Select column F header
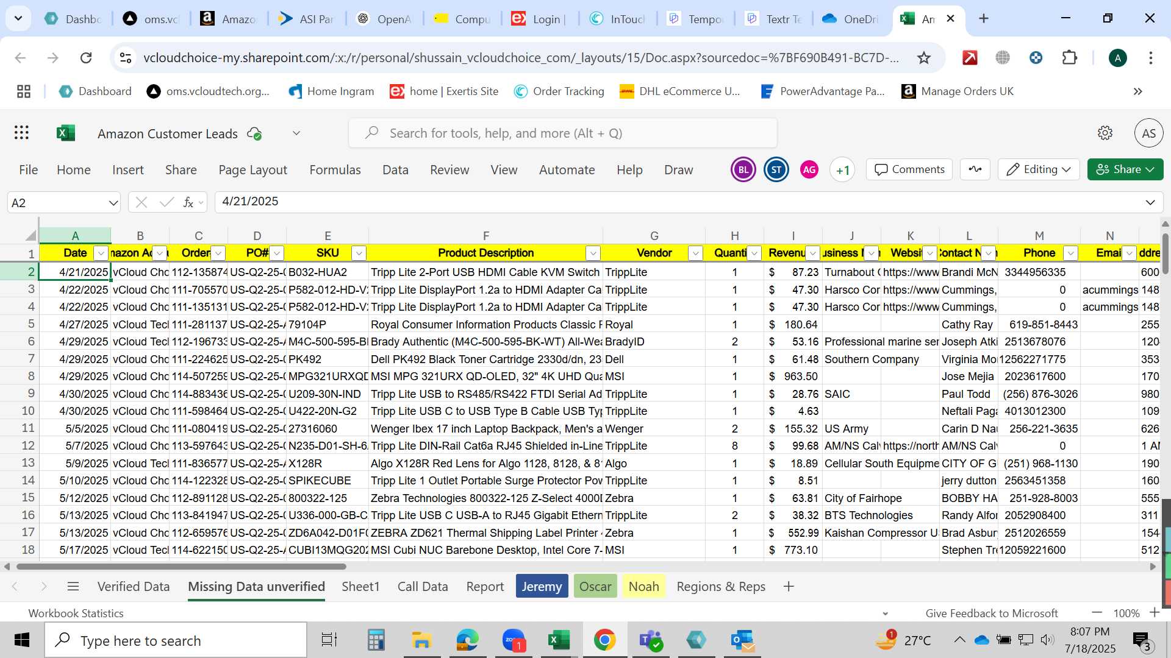This screenshot has width=1171, height=658. pos(485,236)
